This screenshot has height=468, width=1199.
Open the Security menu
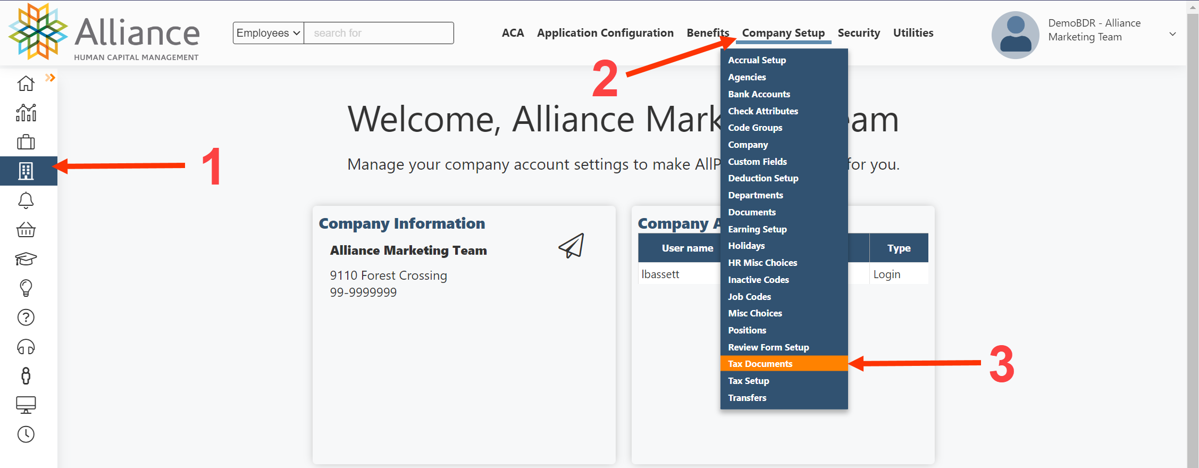coord(859,33)
